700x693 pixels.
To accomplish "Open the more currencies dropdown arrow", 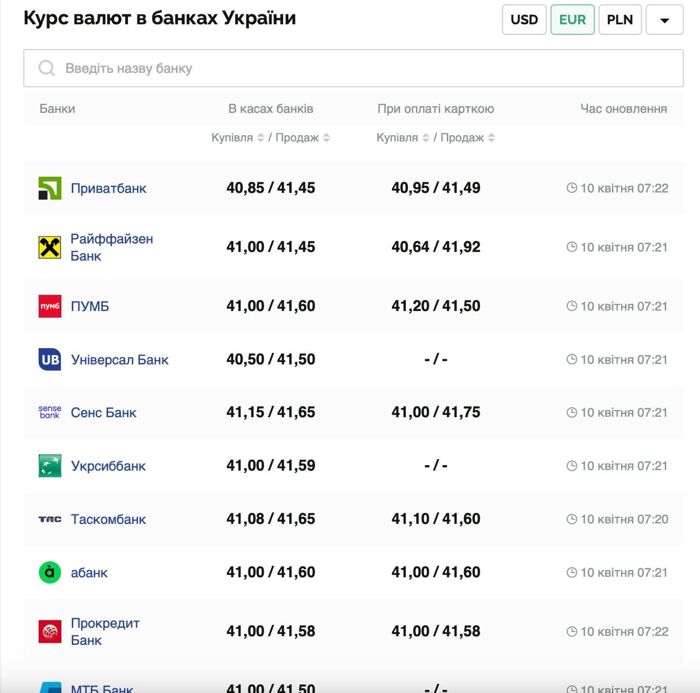I will click(664, 20).
